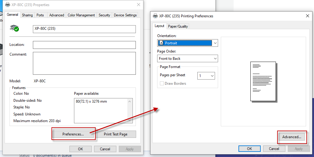Click Cancel in the Properties window
This screenshot has height=157, width=314.
pos(105,149)
